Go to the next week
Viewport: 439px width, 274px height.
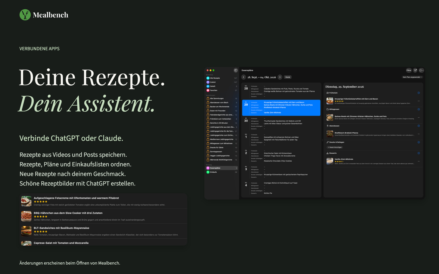pos(280,77)
